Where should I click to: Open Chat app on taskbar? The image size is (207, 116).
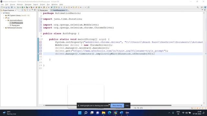[98, 113]
